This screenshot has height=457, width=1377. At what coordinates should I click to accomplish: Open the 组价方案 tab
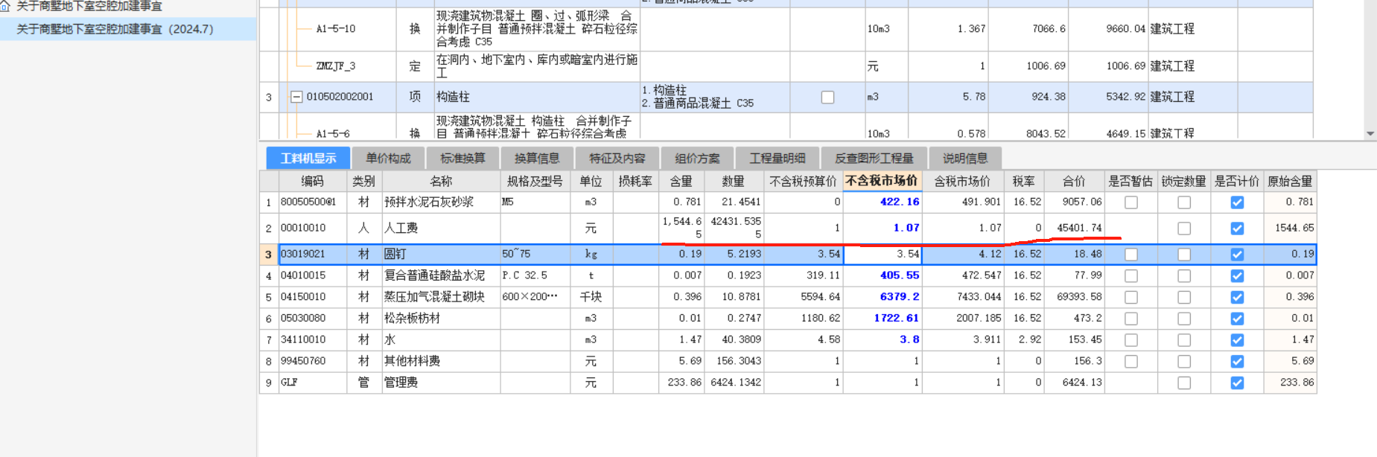[697, 159]
